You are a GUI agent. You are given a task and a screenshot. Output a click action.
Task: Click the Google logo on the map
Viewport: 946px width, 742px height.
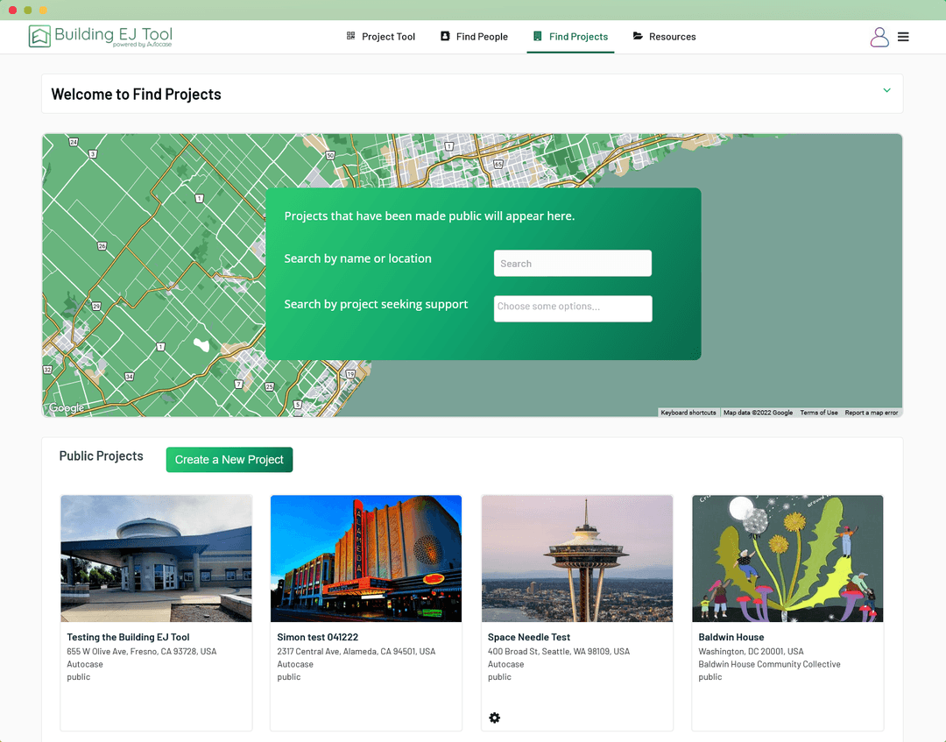point(65,407)
